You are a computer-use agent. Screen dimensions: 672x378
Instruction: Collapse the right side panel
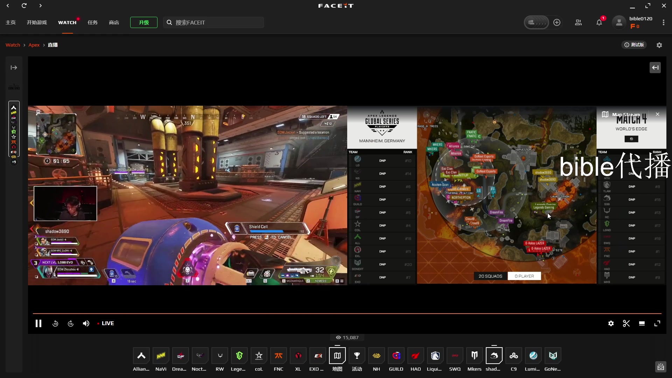pyautogui.click(x=655, y=68)
